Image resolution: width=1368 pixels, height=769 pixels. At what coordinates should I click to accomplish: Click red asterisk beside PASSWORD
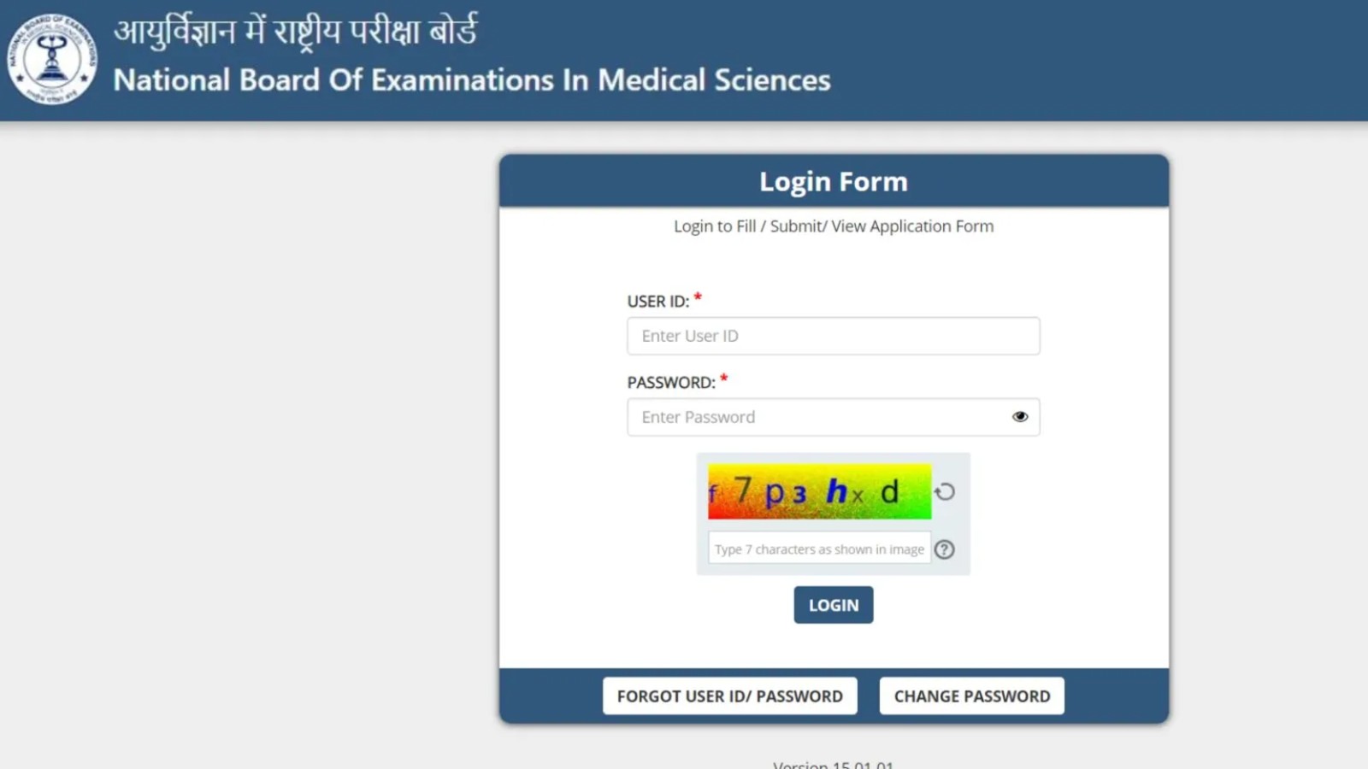tap(724, 379)
